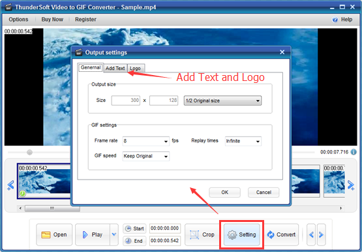Click the Open file button
Viewport: 362px width, 252px height.
pyautogui.click(x=54, y=234)
